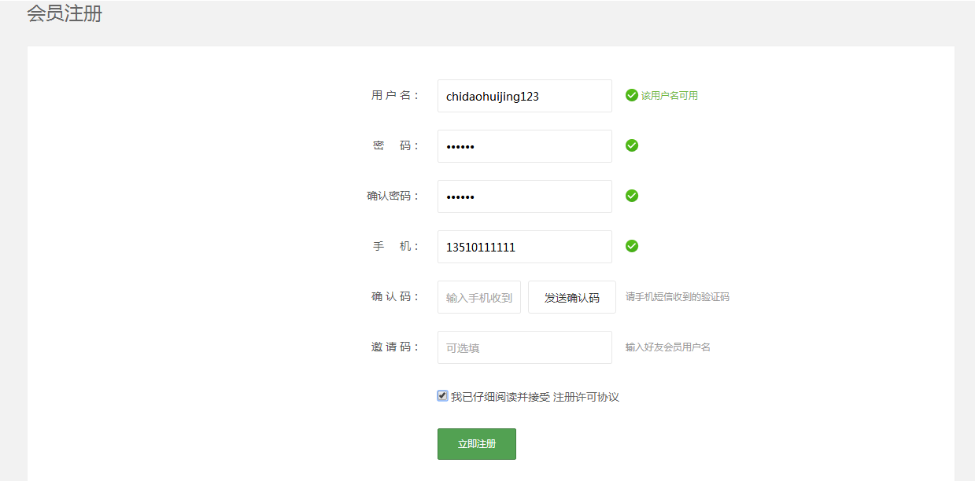Click the 该用户名可用 availability message
The width and height of the screenshot is (975, 481).
[669, 96]
